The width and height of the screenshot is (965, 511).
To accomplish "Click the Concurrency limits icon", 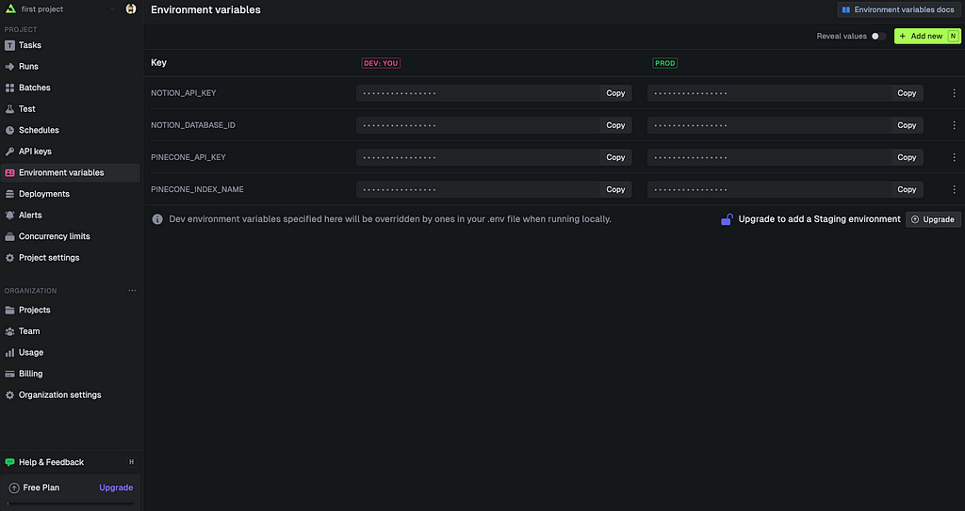I will (9, 236).
